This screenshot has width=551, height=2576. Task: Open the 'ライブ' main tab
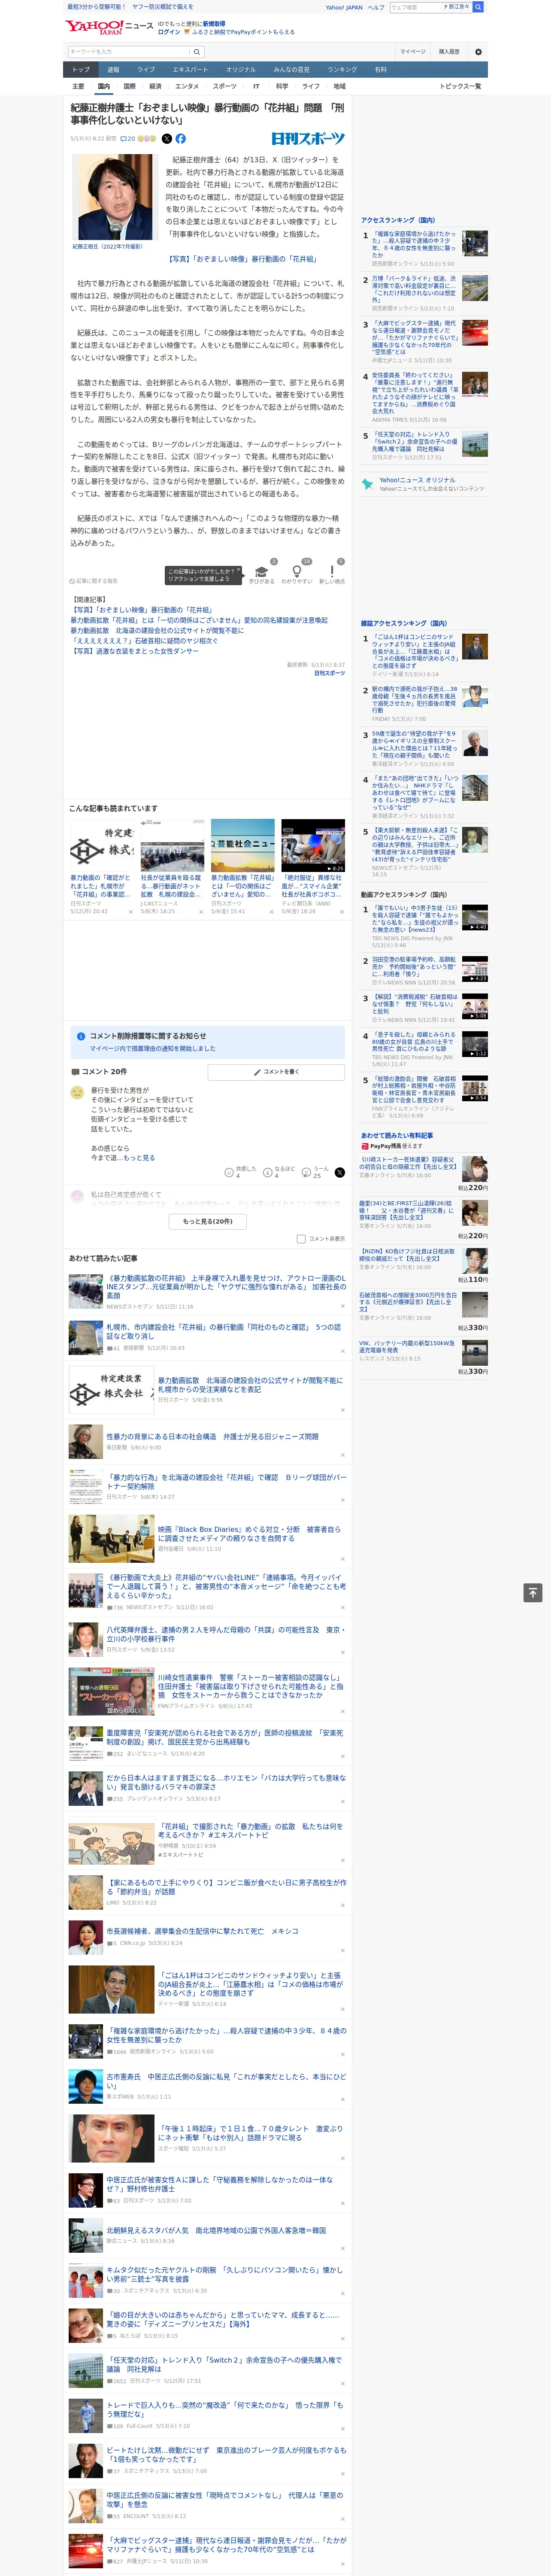[x=146, y=70]
